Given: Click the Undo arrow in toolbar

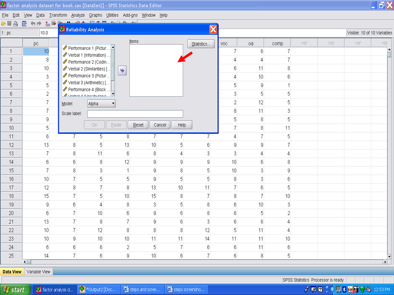Looking at the screenshot, I should pyautogui.click(x=33, y=24).
